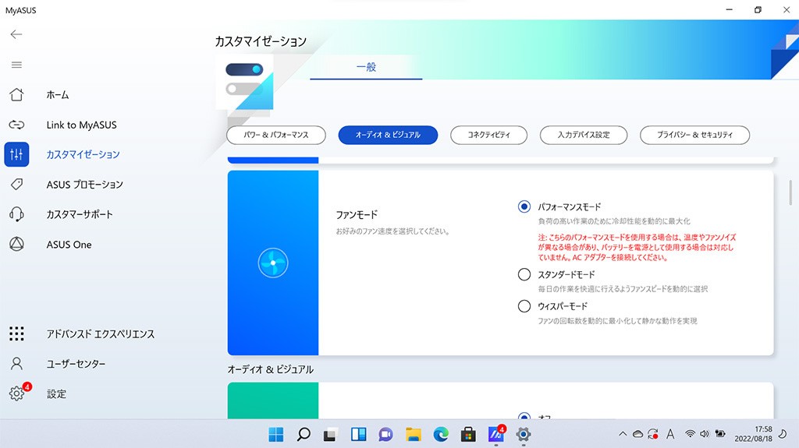Click the MyASUS taskbar icon
Image resolution: width=799 pixels, height=448 pixels.
(496, 434)
